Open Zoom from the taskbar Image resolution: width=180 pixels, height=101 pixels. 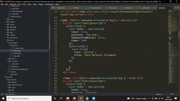pos(94,98)
